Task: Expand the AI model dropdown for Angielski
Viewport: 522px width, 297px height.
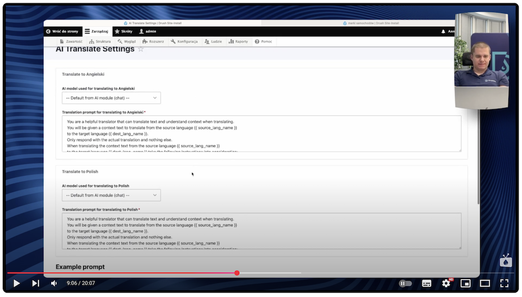Action: (x=111, y=98)
